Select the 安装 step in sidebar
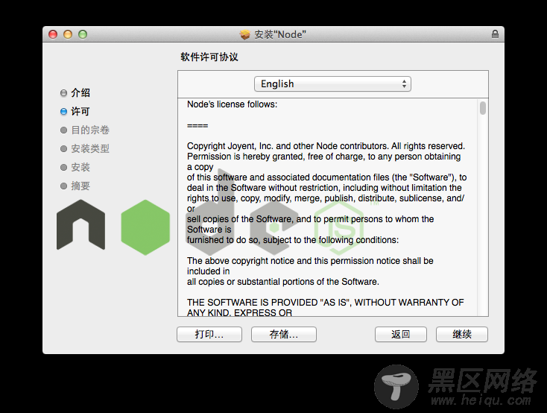Image resolution: width=547 pixels, height=413 pixels. click(75, 167)
